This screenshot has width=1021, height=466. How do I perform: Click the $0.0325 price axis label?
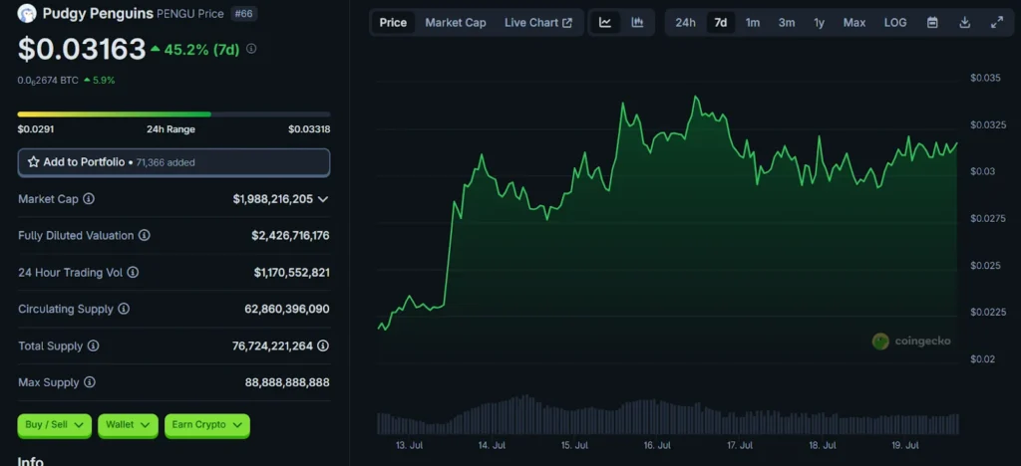click(x=988, y=124)
